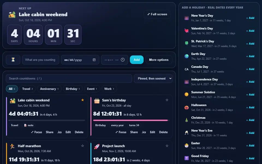
Task: Click the heart icon beside Valentine's Day
Action: 186,31
